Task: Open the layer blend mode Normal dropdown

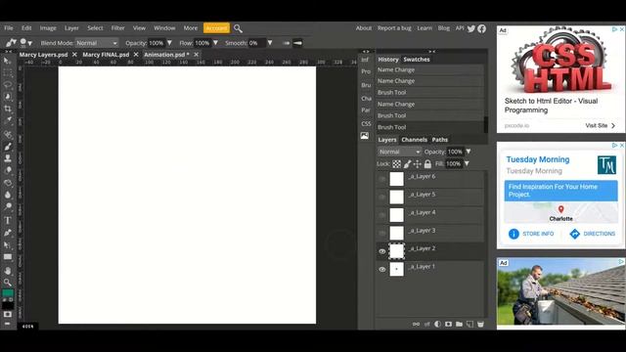Action: 399,152
